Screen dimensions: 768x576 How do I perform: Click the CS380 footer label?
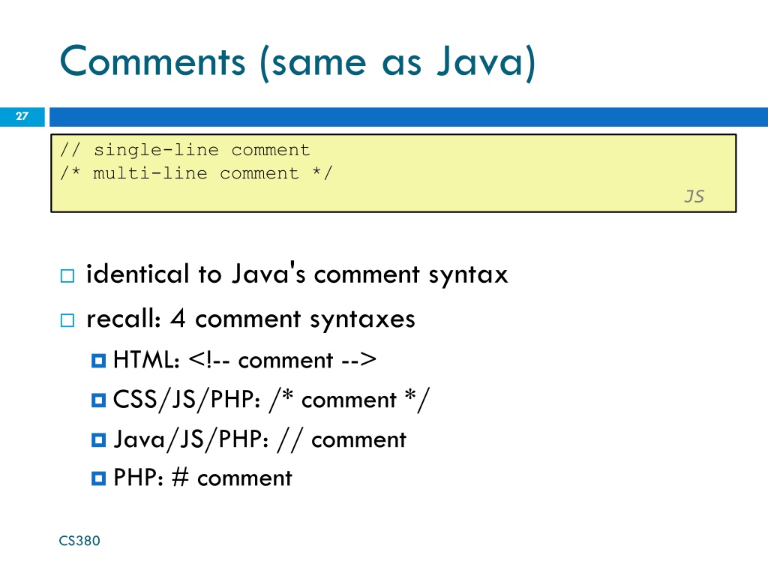click(x=79, y=541)
